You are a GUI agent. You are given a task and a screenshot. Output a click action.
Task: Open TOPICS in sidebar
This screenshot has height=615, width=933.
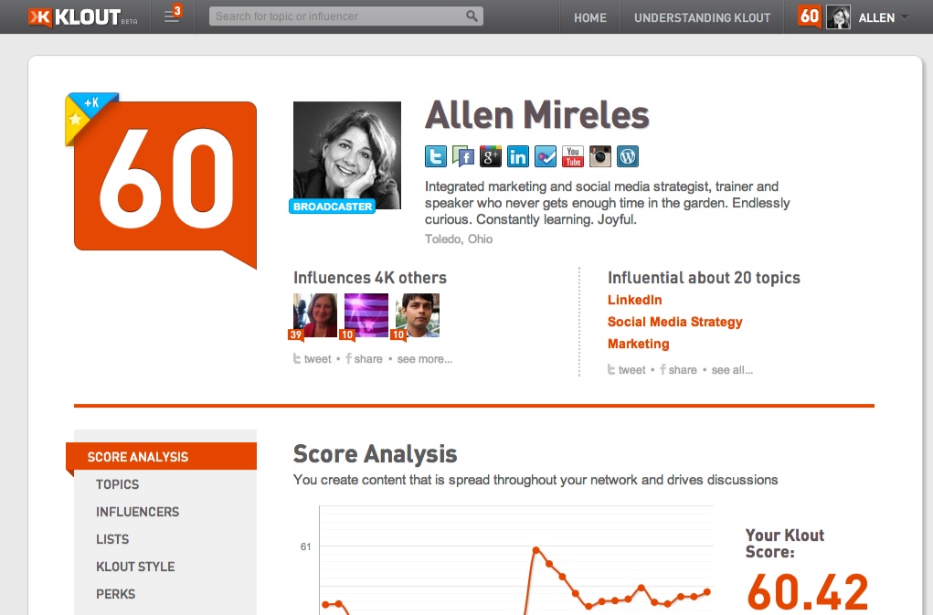tap(117, 484)
